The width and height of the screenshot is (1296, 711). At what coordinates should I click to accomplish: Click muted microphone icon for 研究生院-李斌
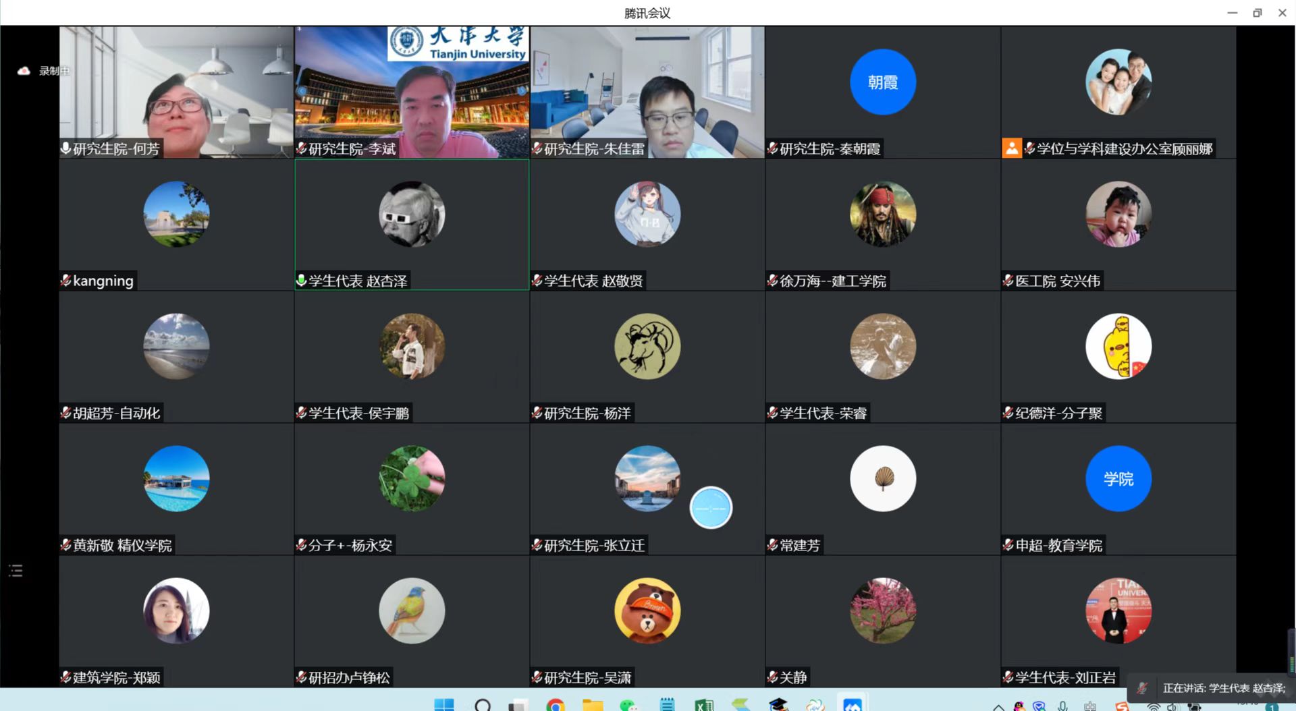[x=302, y=148]
